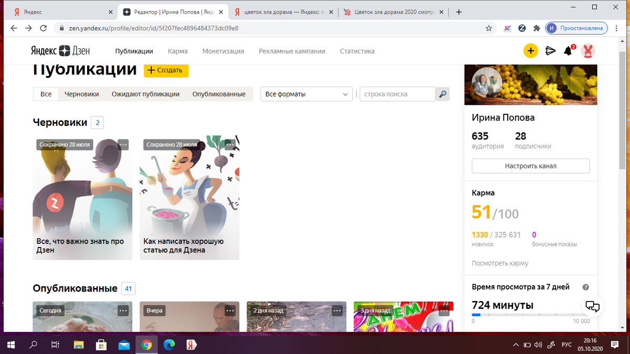
Task: Select Ожидают публикации filter tab
Action: 145,94
